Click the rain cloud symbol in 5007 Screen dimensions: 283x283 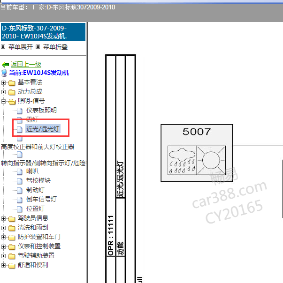[182, 160]
